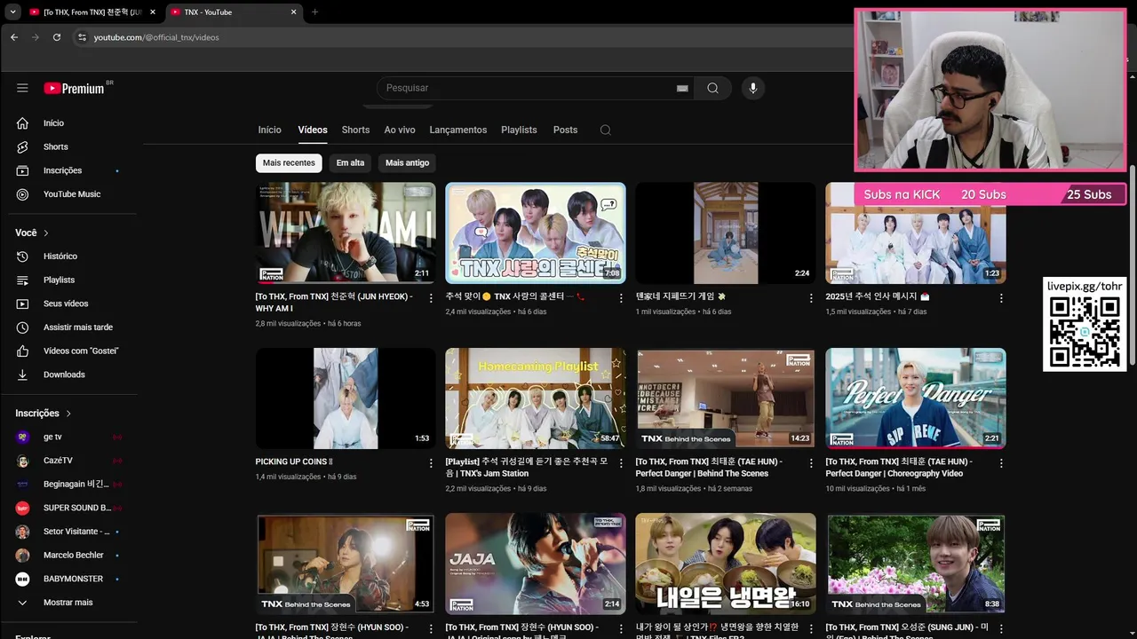Screen dimensions: 1137x639
Task: View site information icon in address bar
Action: tap(82, 37)
